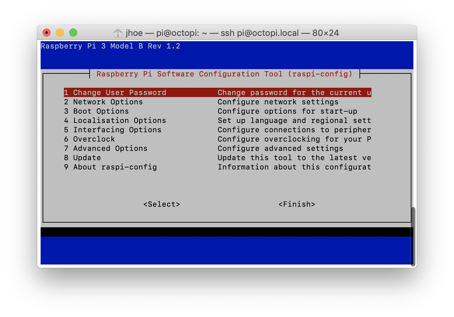Viewport: 454px width, 317px height.
Task: Click the terminal scrollbar thumb
Action: [413, 237]
